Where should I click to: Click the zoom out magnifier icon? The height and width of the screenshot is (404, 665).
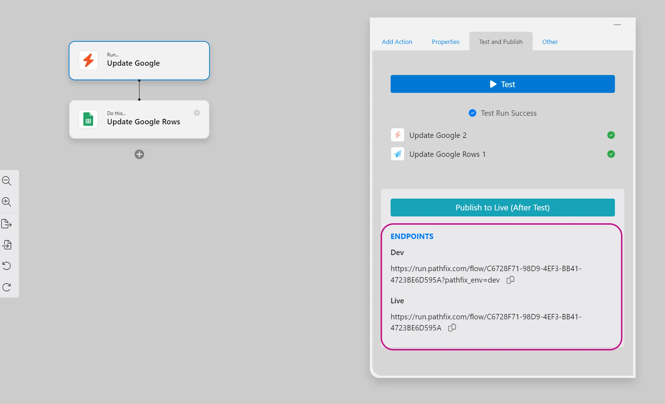coord(6,181)
